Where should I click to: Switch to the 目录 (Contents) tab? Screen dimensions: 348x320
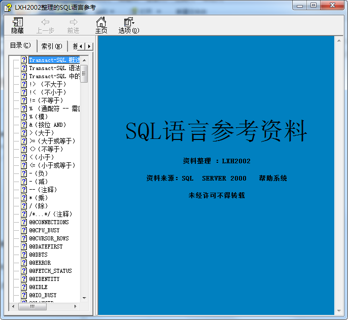pyautogui.click(x=20, y=46)
